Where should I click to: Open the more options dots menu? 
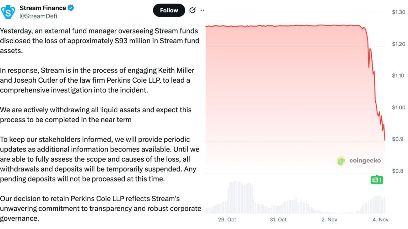tap(202, 10)
